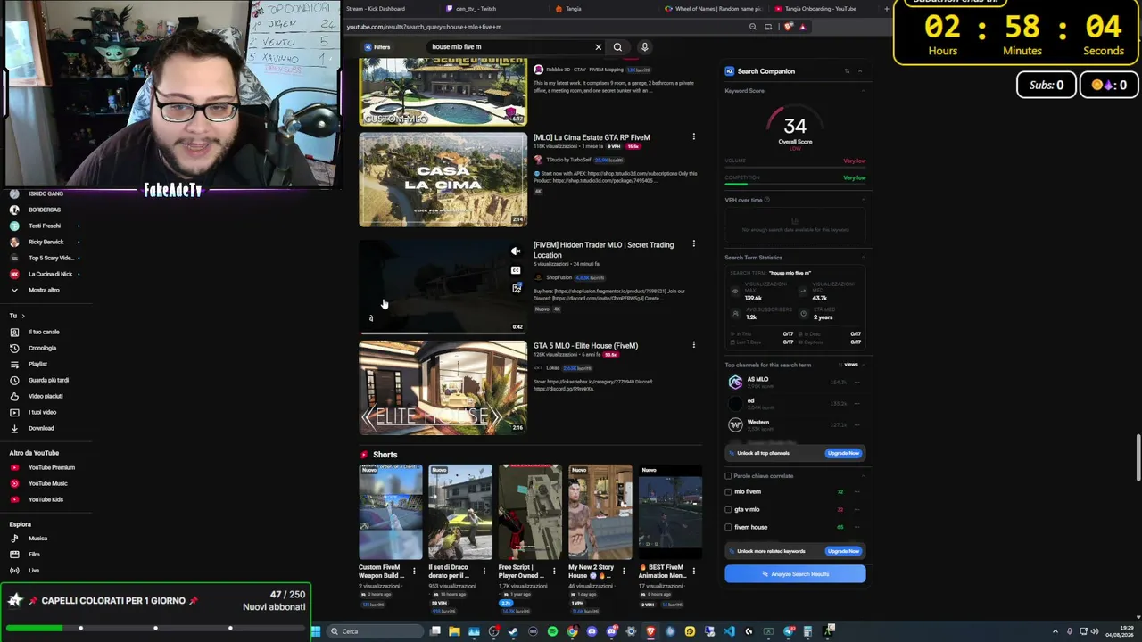Collapse the Search Term Statistics section

[x=864, y=258]
